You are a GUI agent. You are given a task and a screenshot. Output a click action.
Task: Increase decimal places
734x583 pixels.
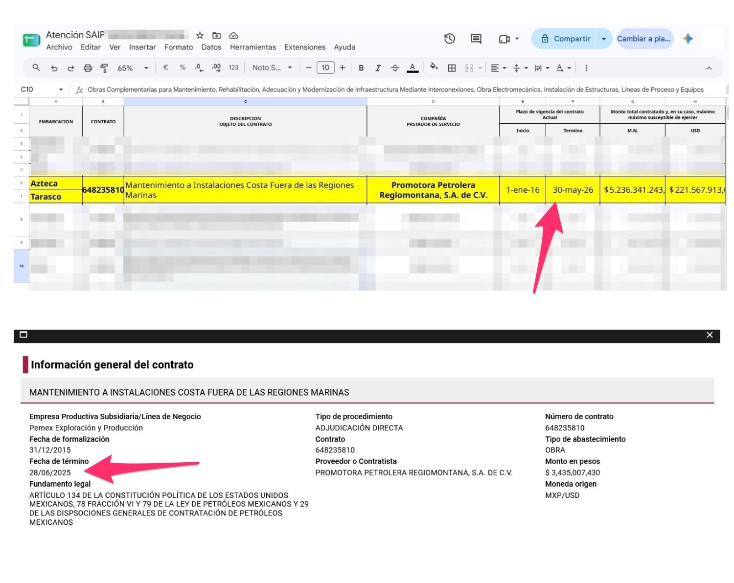[216, 68]
